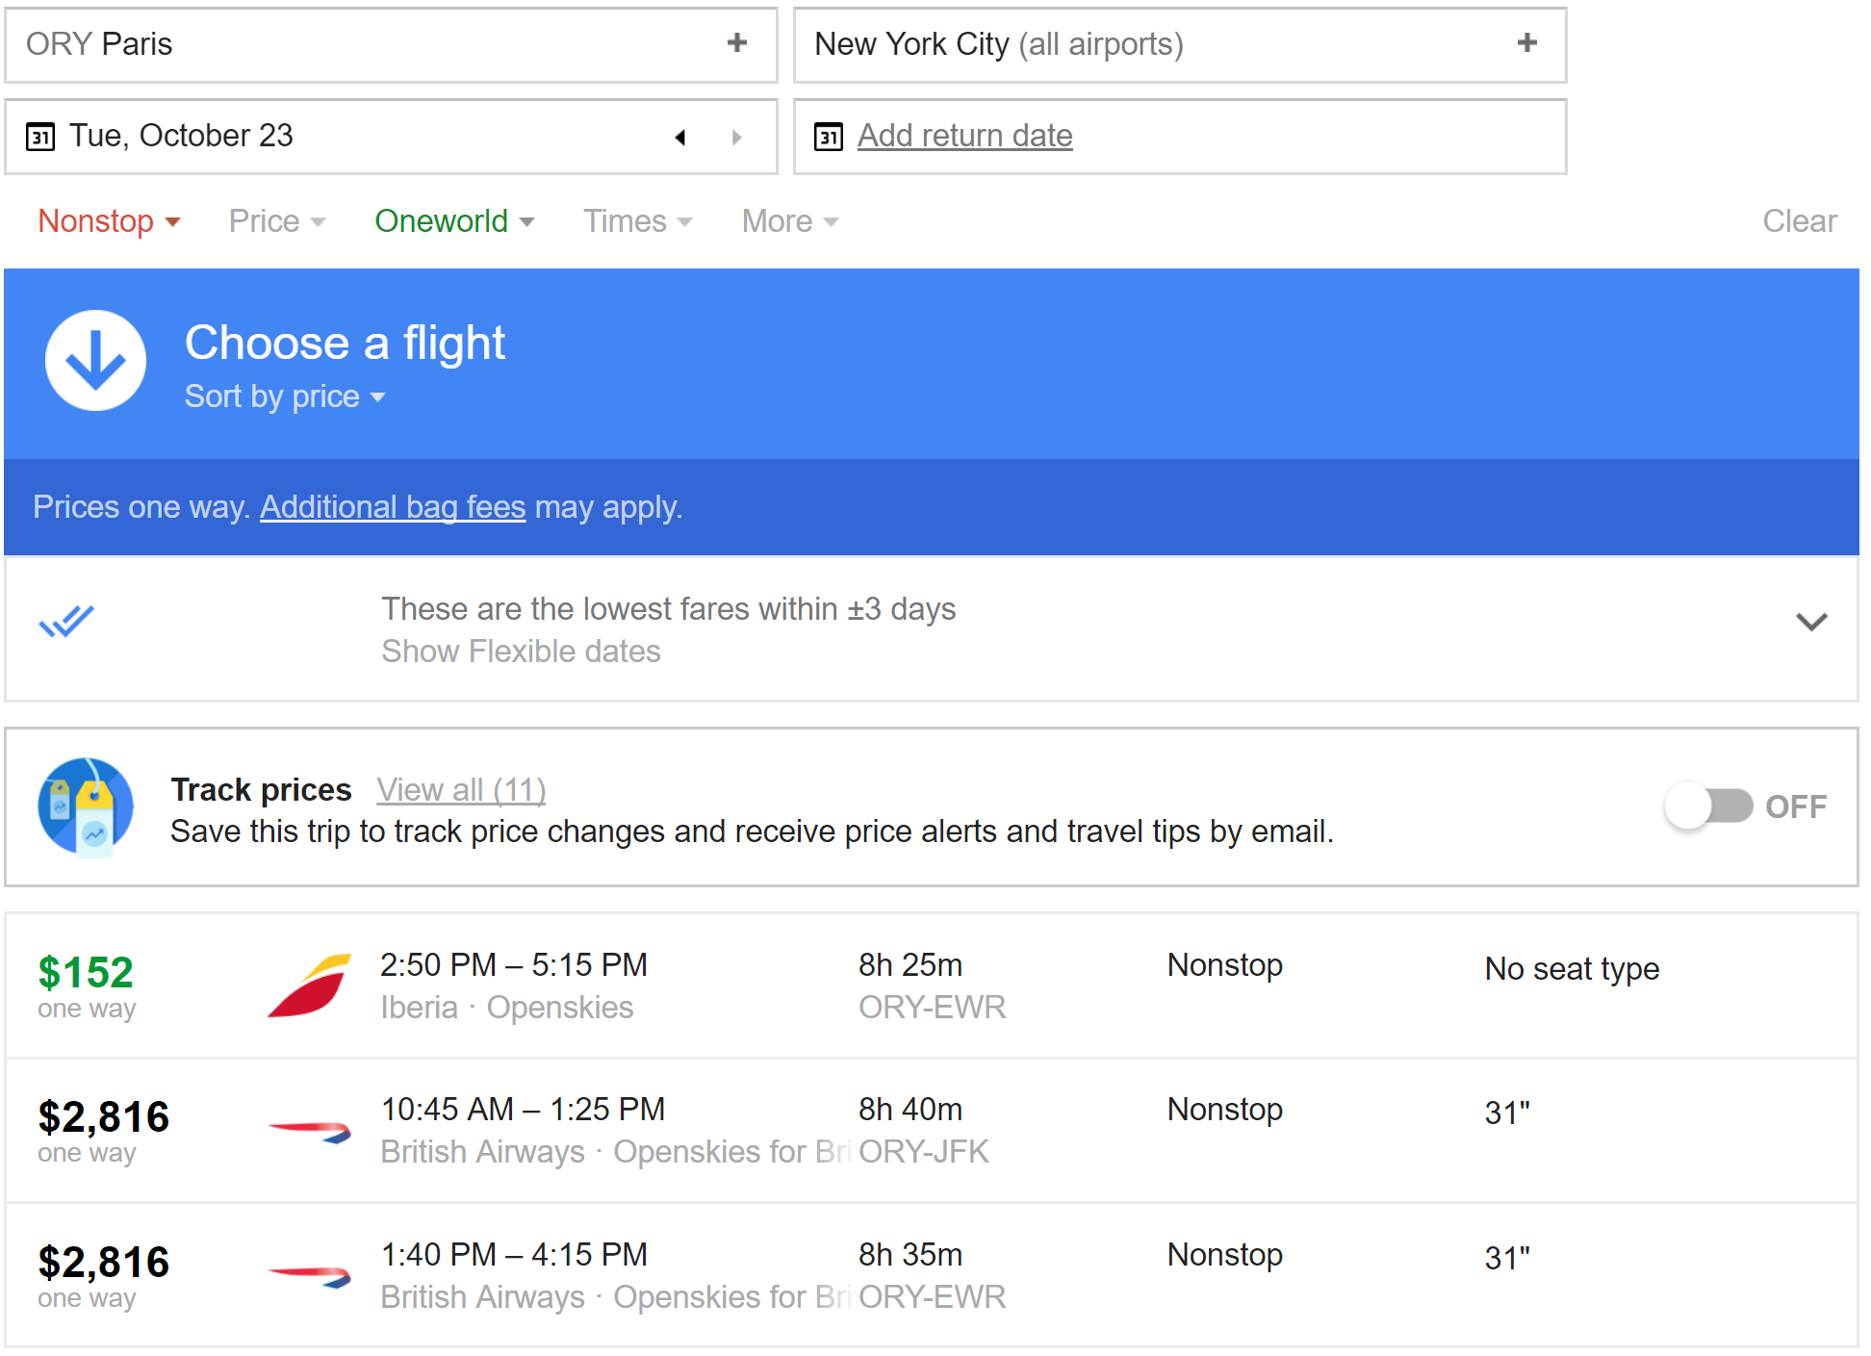Click the return date calendar icon
The width and height of the screenshot is (1871, 1356).
829,137
